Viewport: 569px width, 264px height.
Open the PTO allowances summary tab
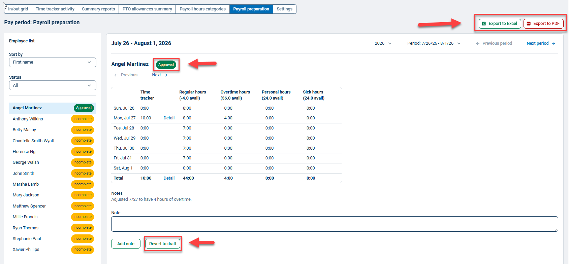[x=147, y=9]
